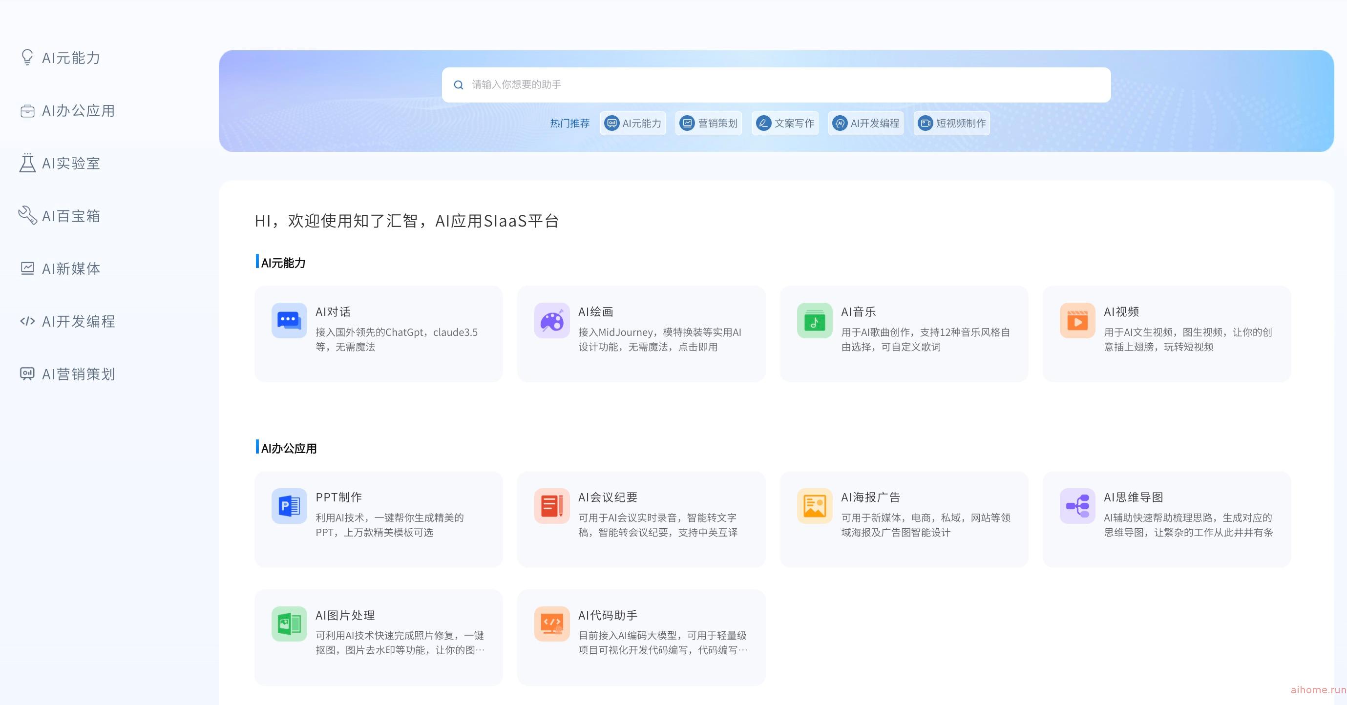Screen dimensions: 1347x705
Task: Choose the 短视频制作 hot recommendation tag
Action: click(x=952, y=124)
